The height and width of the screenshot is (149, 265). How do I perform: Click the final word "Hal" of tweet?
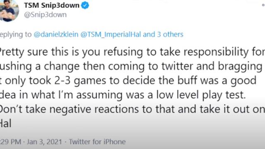tap(6, 123)
